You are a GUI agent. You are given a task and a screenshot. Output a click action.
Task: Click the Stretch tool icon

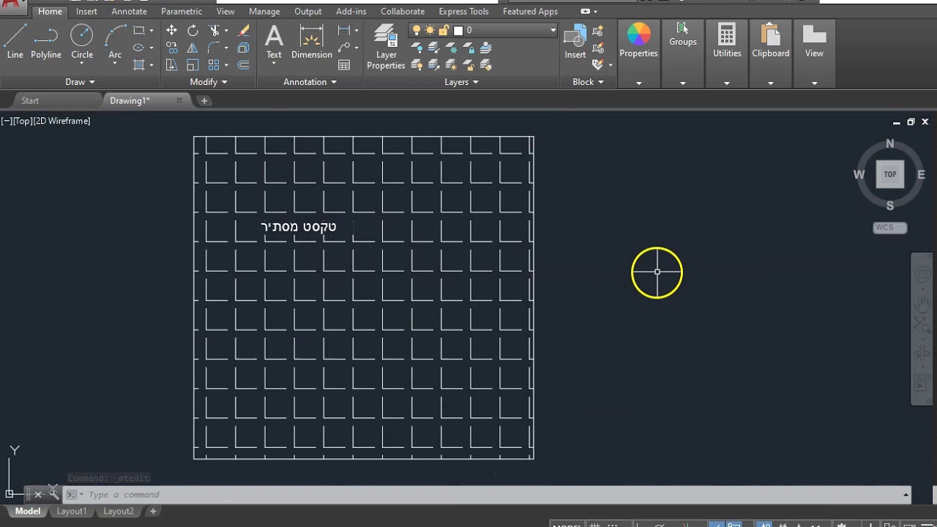tap(171, 65)
